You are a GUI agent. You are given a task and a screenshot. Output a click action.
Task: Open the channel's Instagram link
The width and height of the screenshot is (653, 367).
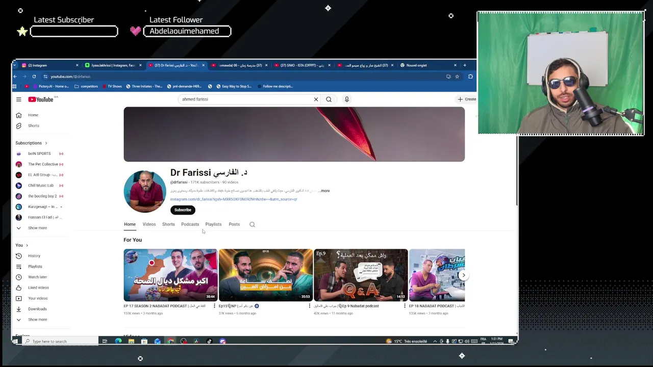pyautogui.click(x=234, y=199)
